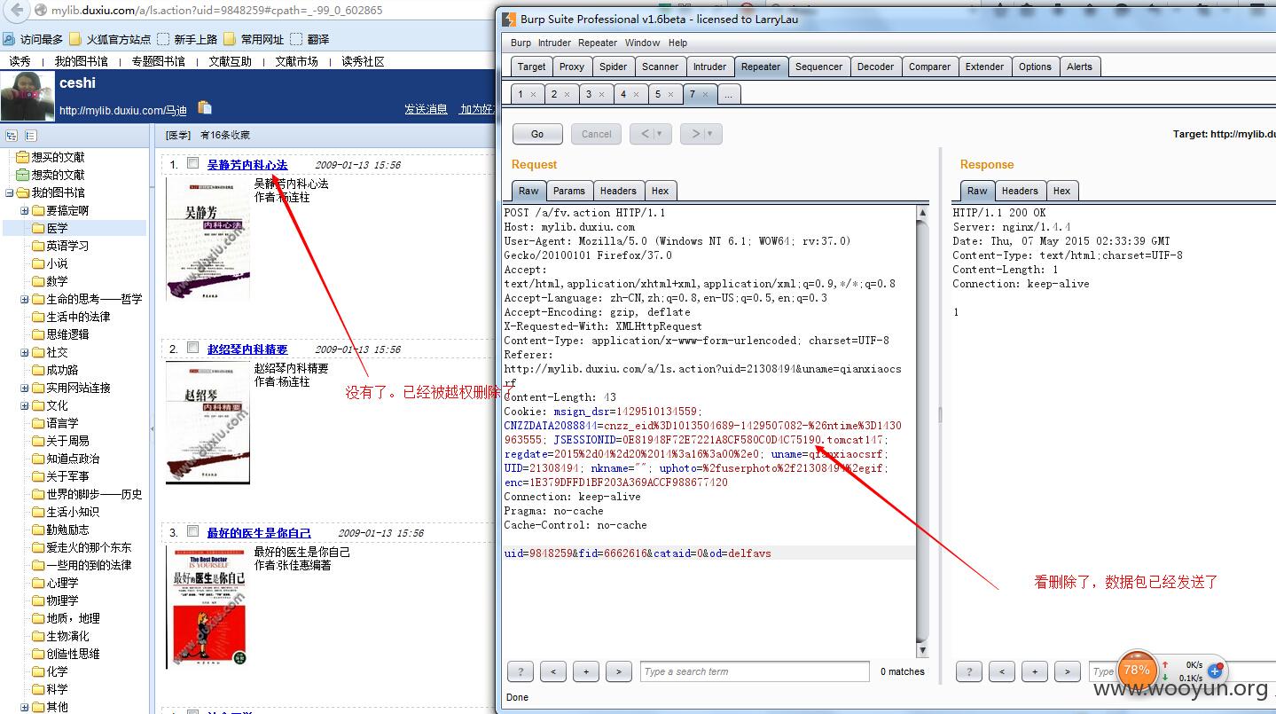The image size is (1276, 714).
Task: Expand the 社交 folder node
Action: tap(25, 352)
